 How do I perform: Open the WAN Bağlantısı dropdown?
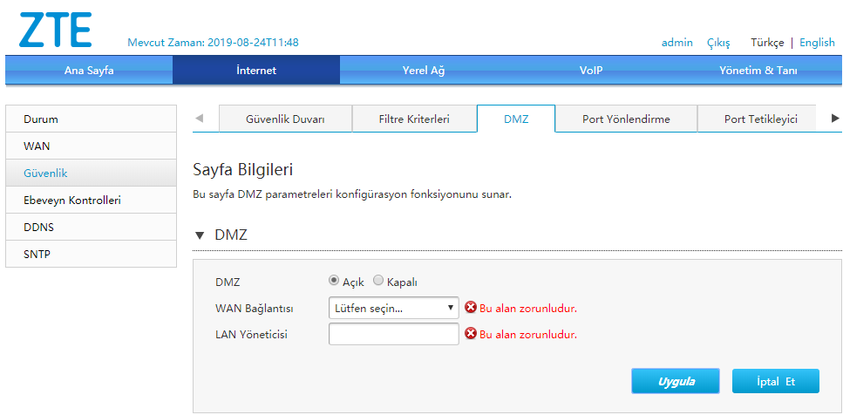394,308
